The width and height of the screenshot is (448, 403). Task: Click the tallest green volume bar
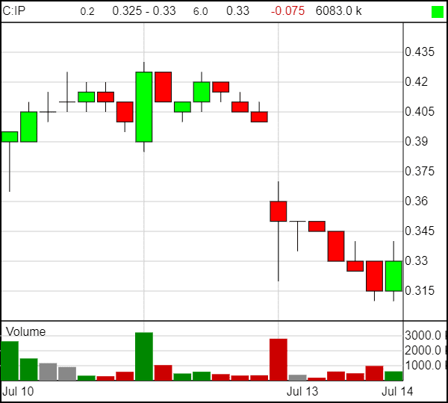click(x=144, y=357)
